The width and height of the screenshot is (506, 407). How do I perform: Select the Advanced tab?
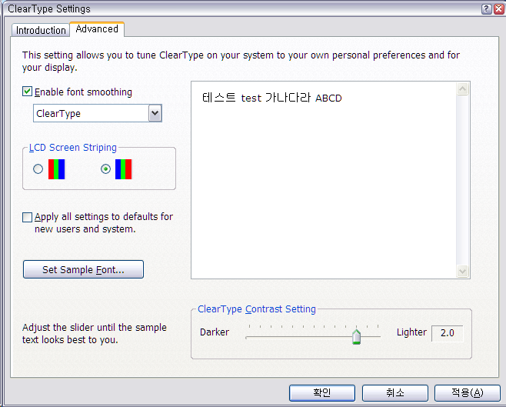[97, 29]
